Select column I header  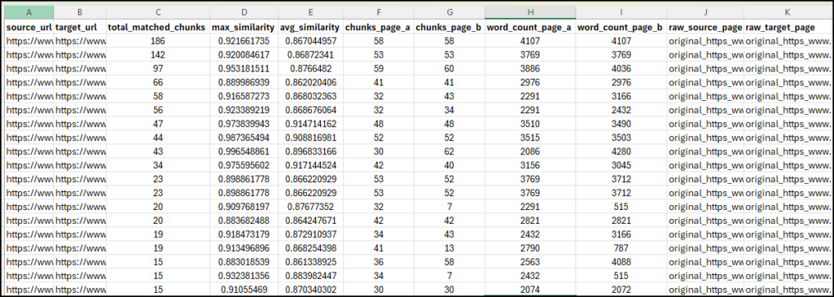[x=621, y=13]
